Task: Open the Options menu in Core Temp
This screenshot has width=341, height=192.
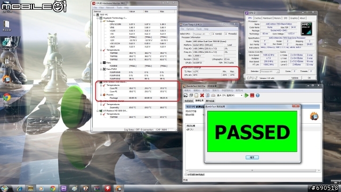Action: (x=190, y=29)
